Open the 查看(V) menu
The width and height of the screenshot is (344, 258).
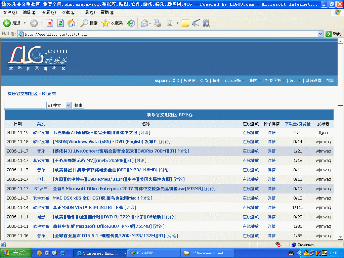click(49, 12)
